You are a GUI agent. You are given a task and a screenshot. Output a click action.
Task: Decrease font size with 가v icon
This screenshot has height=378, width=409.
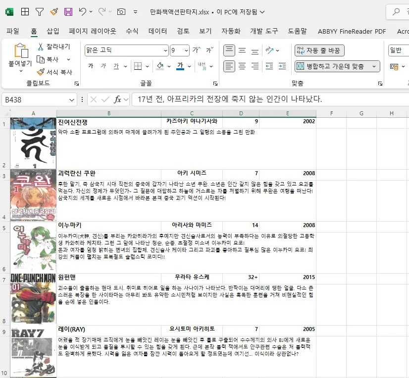click(210, 50)
